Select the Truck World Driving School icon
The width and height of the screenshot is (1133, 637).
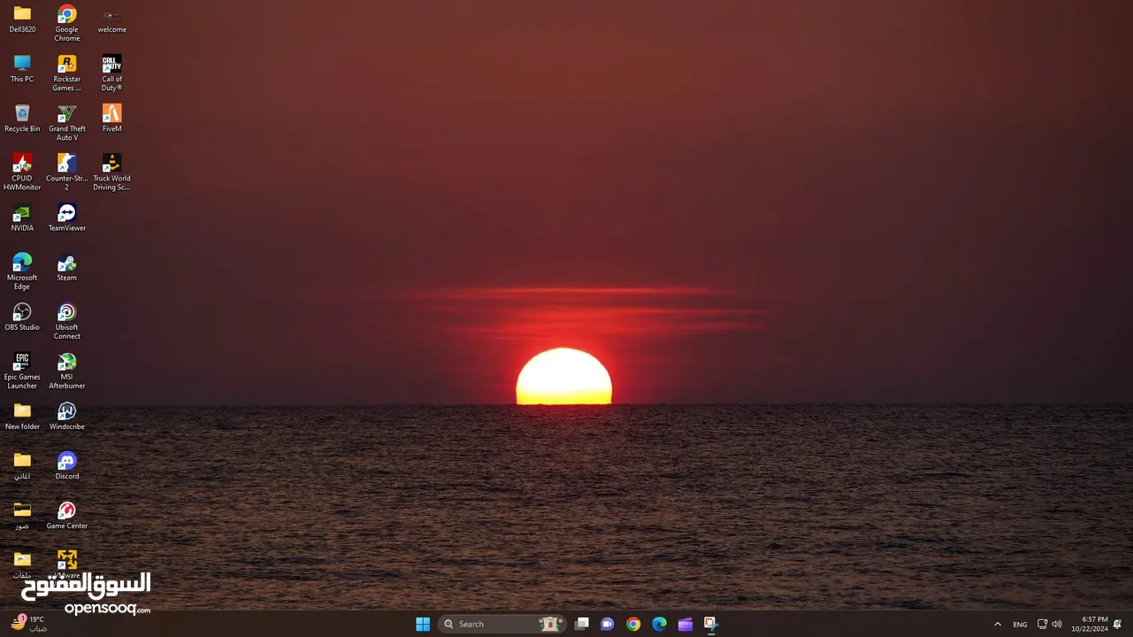click(x=111, y=172)
